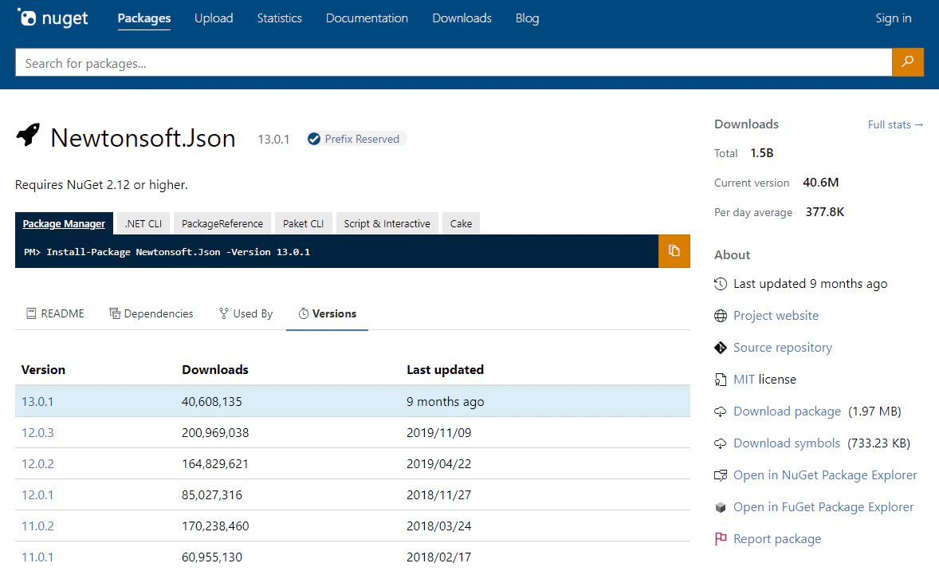Open version 11.0.2 link
Viewport: 939px width, 571px height.
[37, 526]
